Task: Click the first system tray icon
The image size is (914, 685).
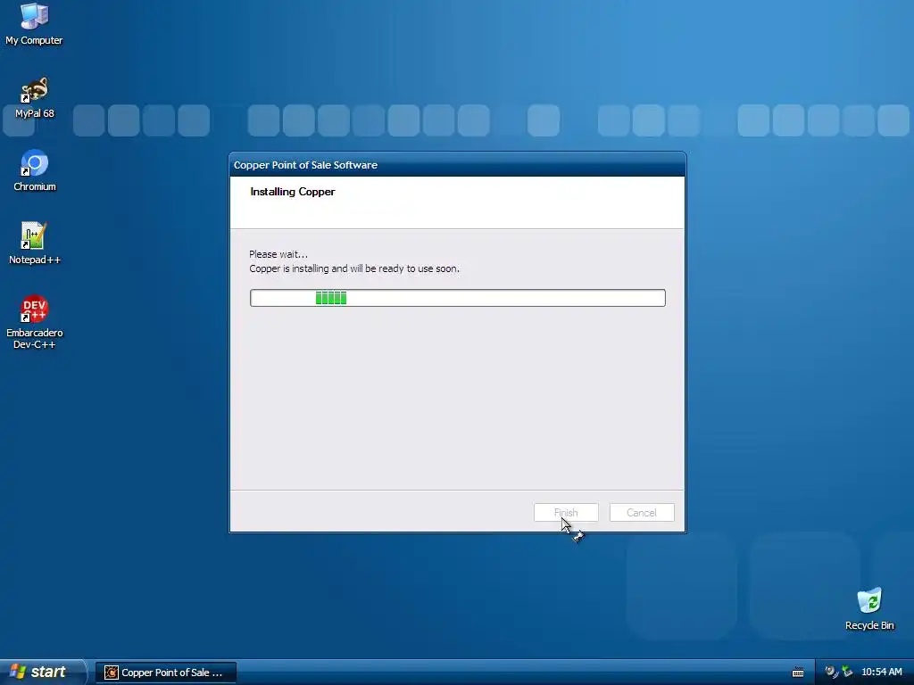Action: click(x=831, y=673)
